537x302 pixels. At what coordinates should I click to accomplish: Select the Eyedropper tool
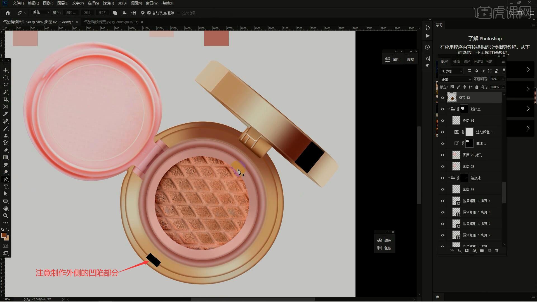pyautogui.click(x=6, y=114)
